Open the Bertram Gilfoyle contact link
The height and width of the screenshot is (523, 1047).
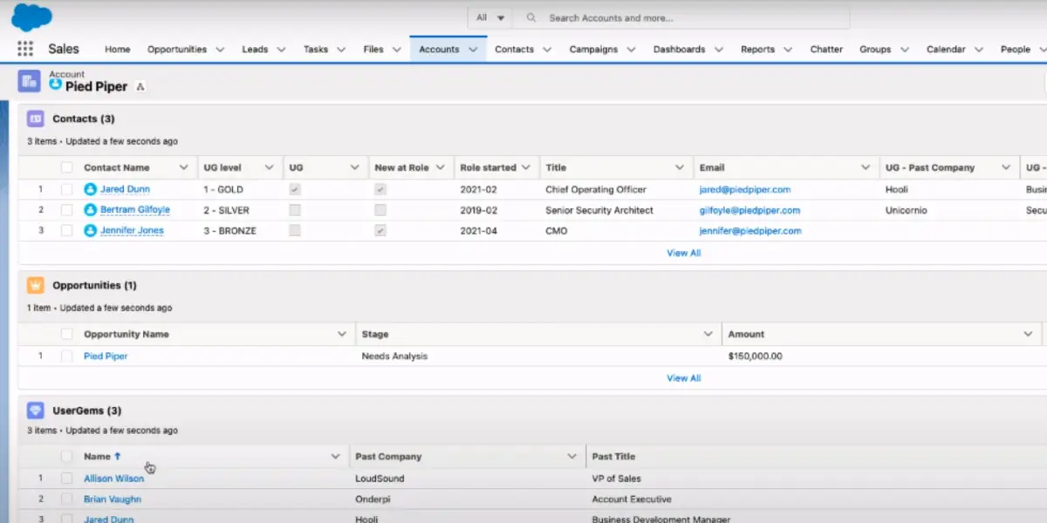pyautogui.click(x=135, y=210)
